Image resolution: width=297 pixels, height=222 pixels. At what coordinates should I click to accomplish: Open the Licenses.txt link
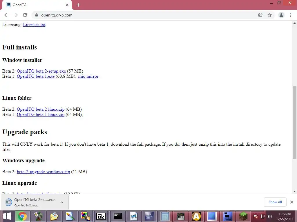coord(34,25)
